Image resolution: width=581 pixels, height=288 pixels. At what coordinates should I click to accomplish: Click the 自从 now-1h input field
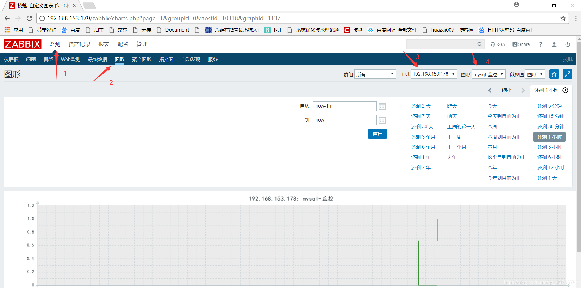pyautogui.click(x=345, y=106)
